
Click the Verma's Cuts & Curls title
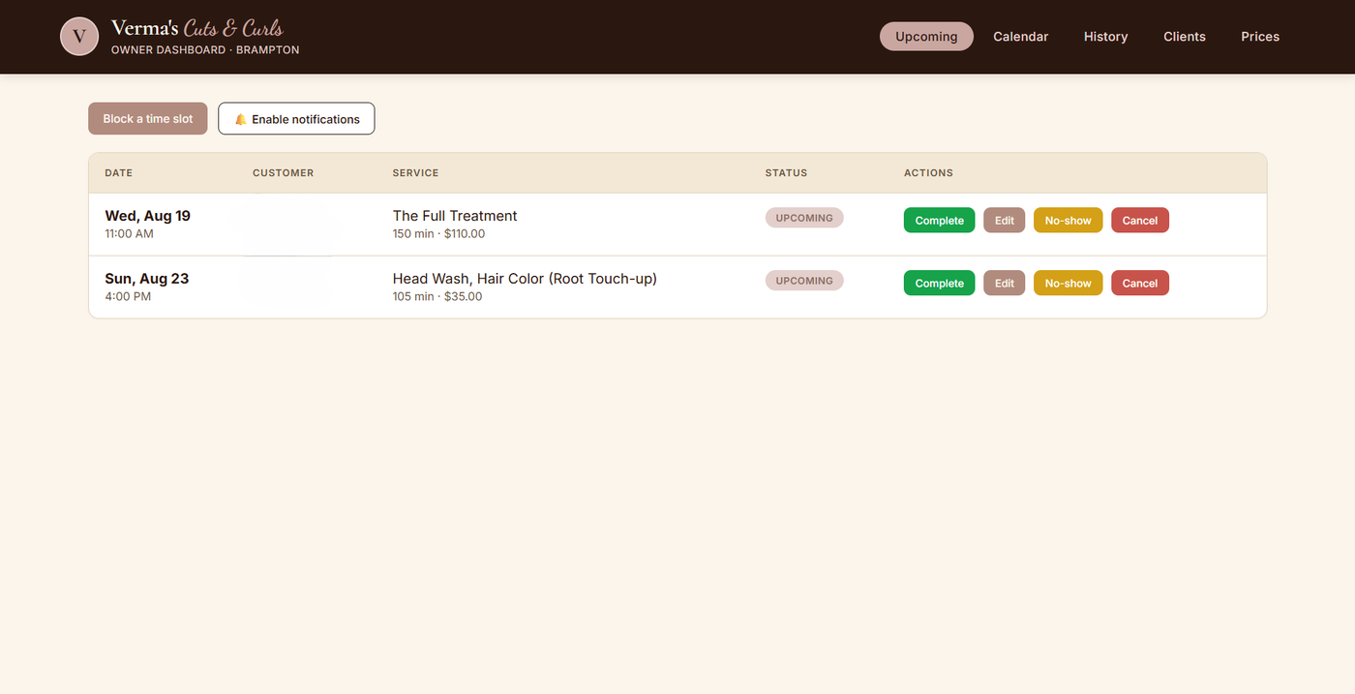(197, 28)
